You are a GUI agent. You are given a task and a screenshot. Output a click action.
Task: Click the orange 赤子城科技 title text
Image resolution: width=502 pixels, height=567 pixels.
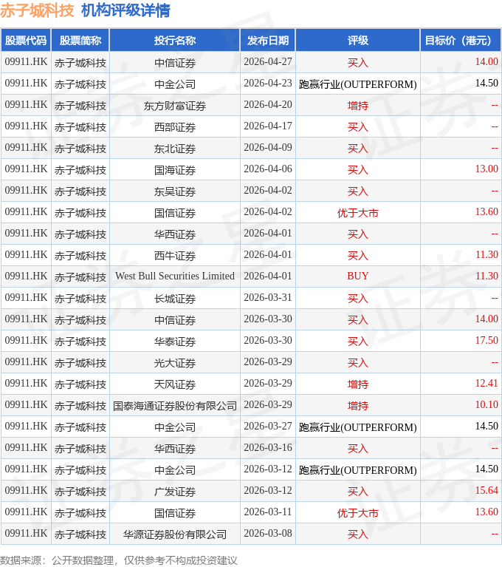[37, 10]
